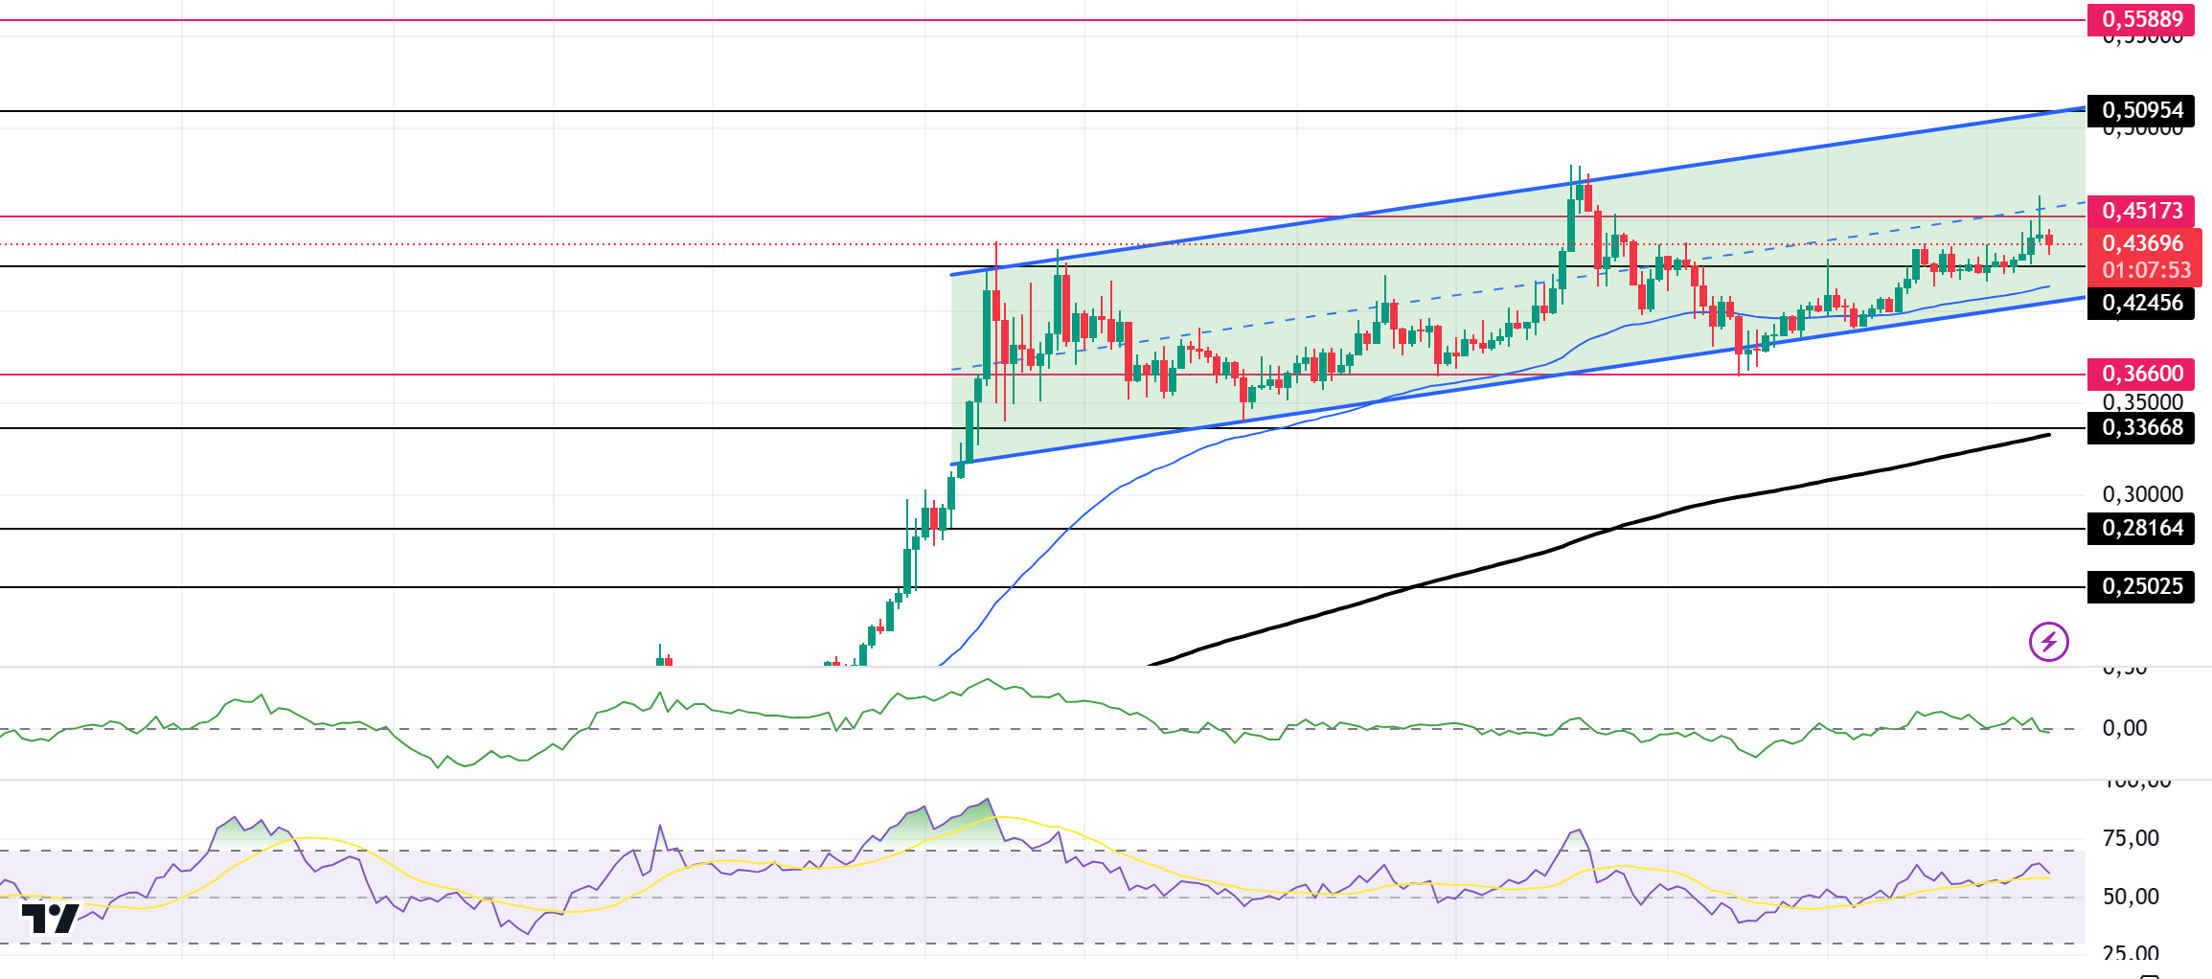The image size is (2212, 979).
Task: Click the purple lightning bolt replay icon
Action: 2049,642
